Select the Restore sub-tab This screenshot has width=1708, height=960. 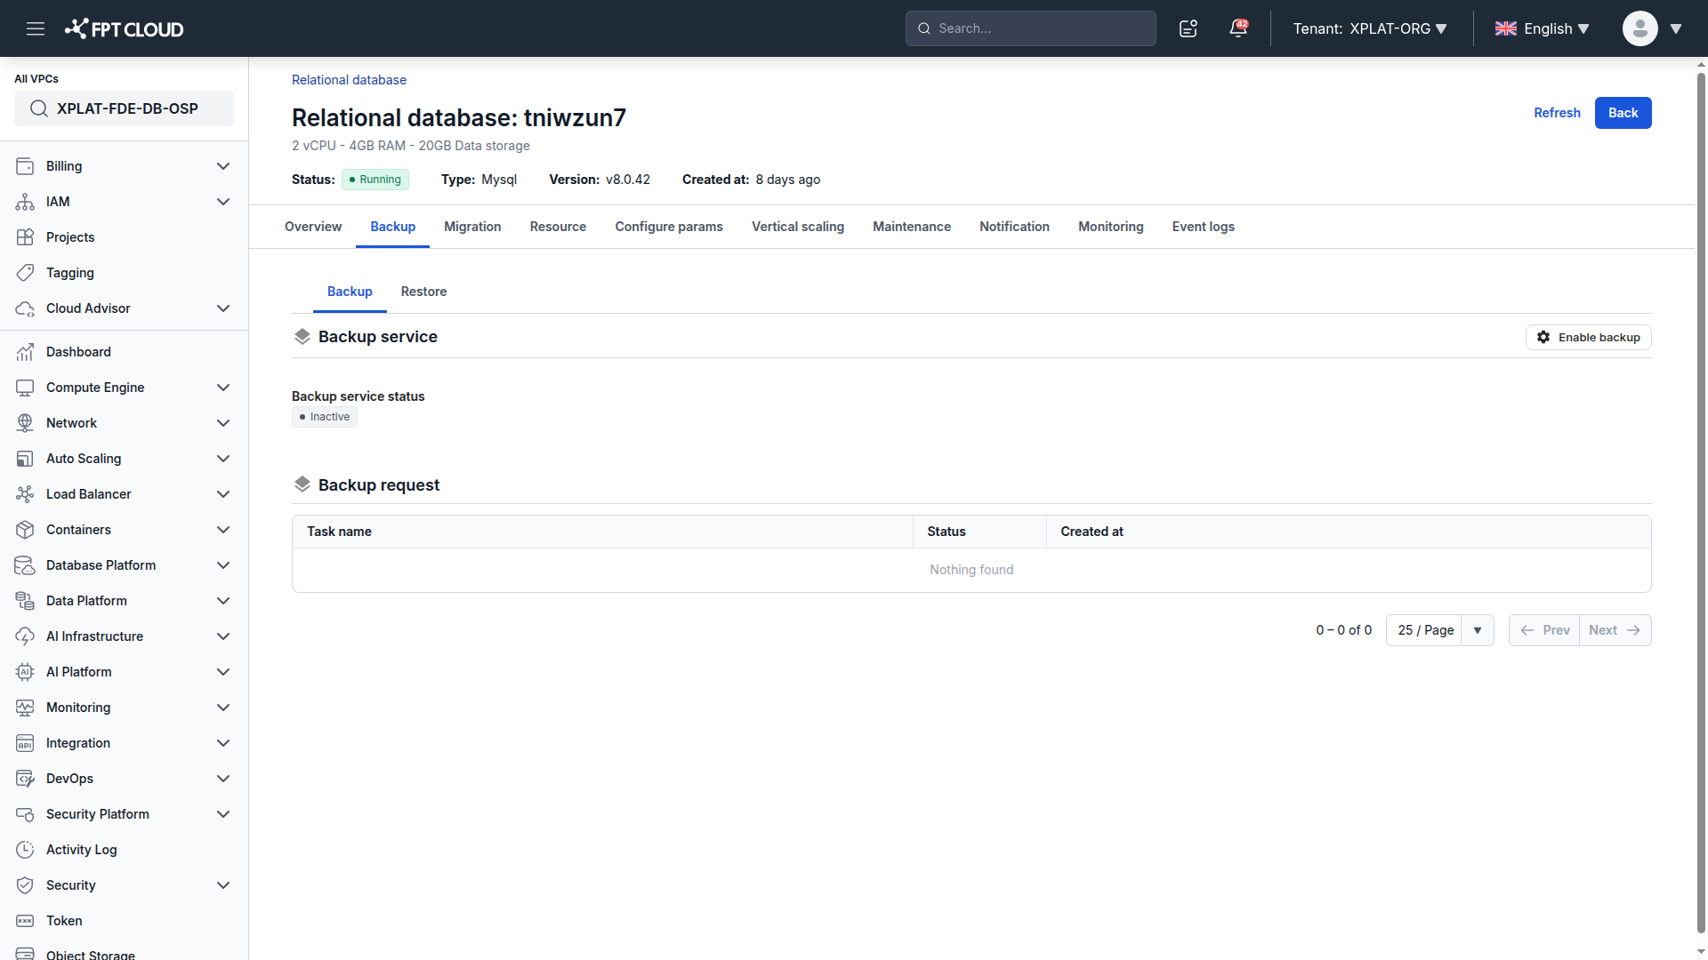tap(423, 292)
